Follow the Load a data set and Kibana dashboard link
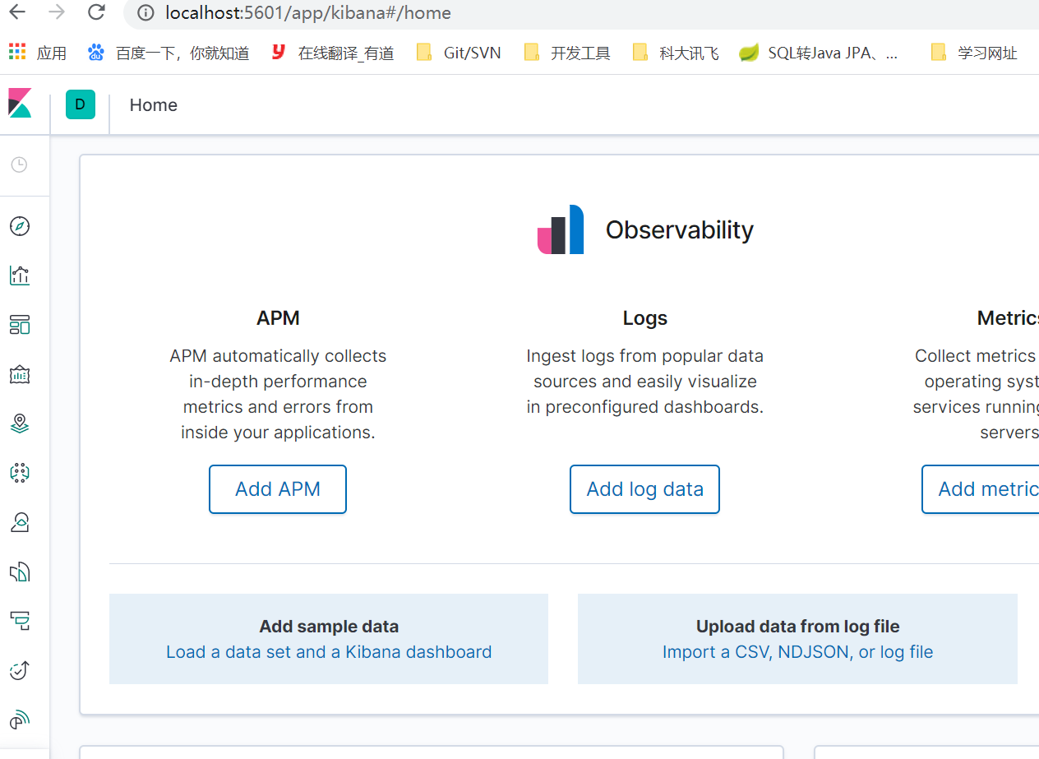This screenshot has height=759, width=1039. point(329,652)
